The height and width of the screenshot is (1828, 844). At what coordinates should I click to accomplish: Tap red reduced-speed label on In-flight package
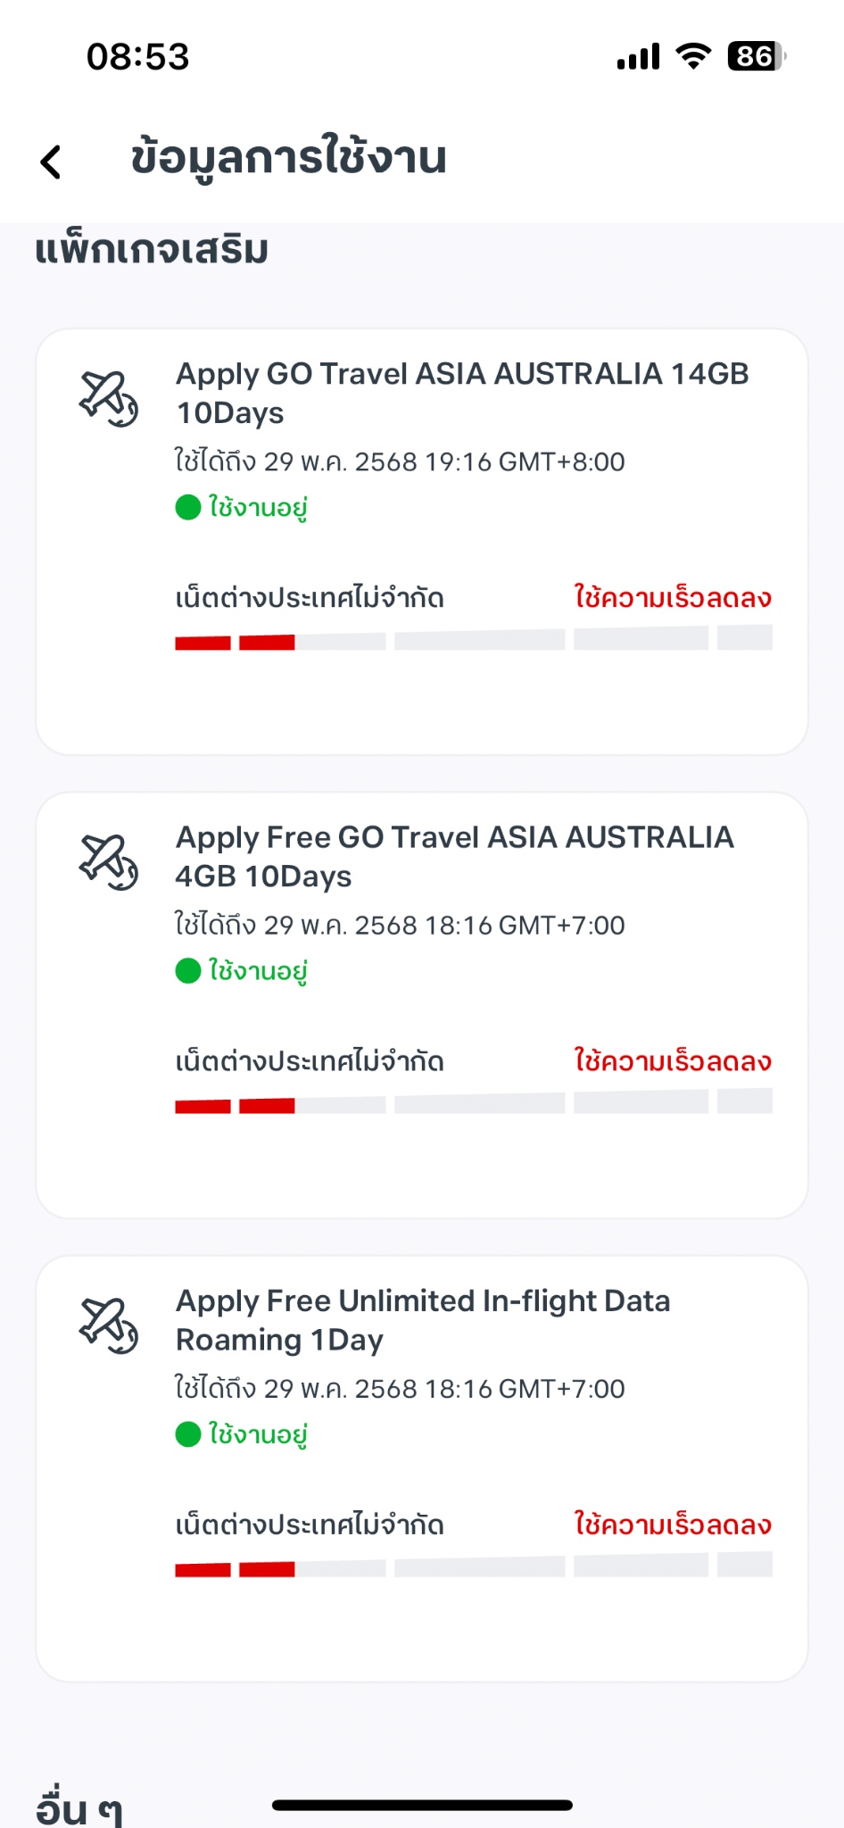[673, 1524]
